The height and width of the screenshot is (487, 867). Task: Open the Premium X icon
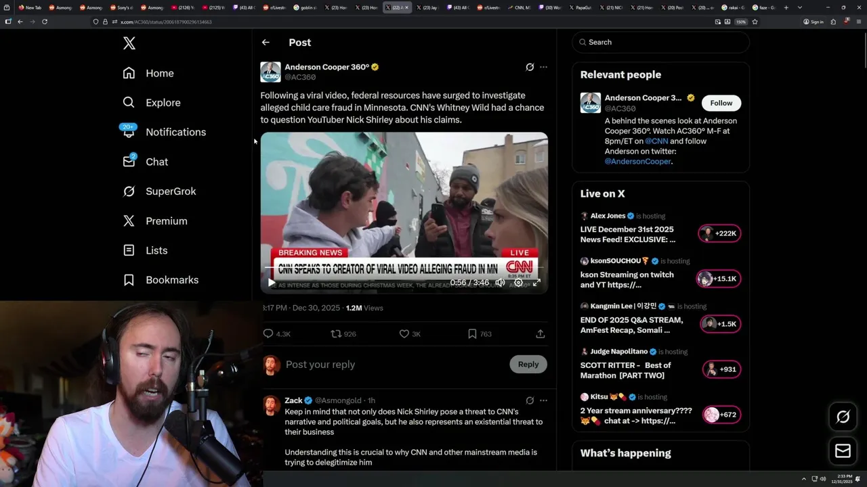coord(129,221)
